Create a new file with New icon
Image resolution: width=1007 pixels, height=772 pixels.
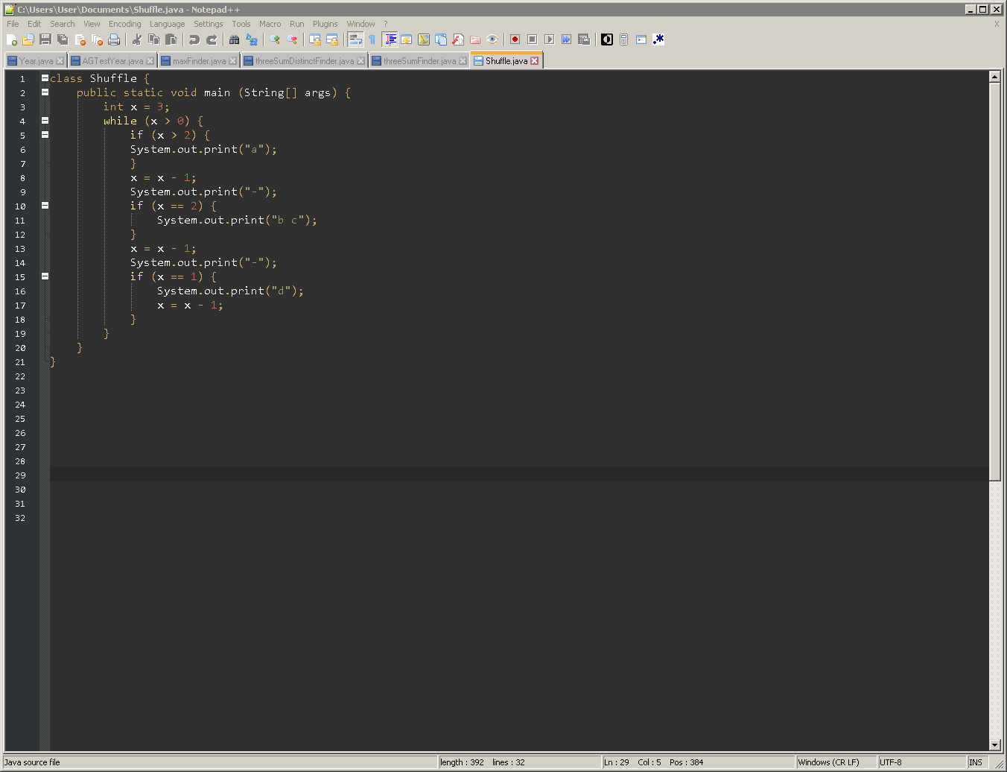tap(11, 39)
